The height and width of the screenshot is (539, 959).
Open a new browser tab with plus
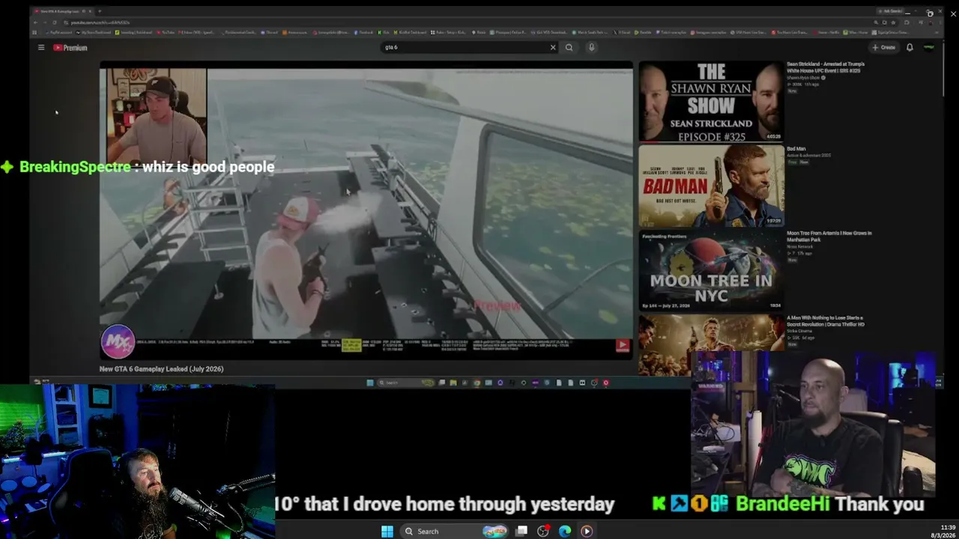pyautogui.click(x=100, y=11)
